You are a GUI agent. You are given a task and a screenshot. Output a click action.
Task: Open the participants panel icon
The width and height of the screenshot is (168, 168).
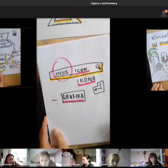coord(164,13)
